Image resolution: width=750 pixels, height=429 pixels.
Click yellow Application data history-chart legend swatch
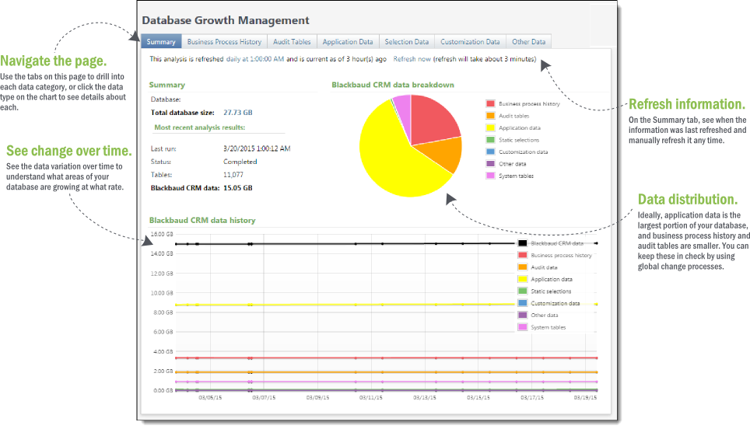522,279
